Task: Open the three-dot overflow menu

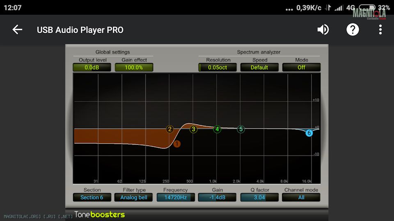Action: pos(380,29)
